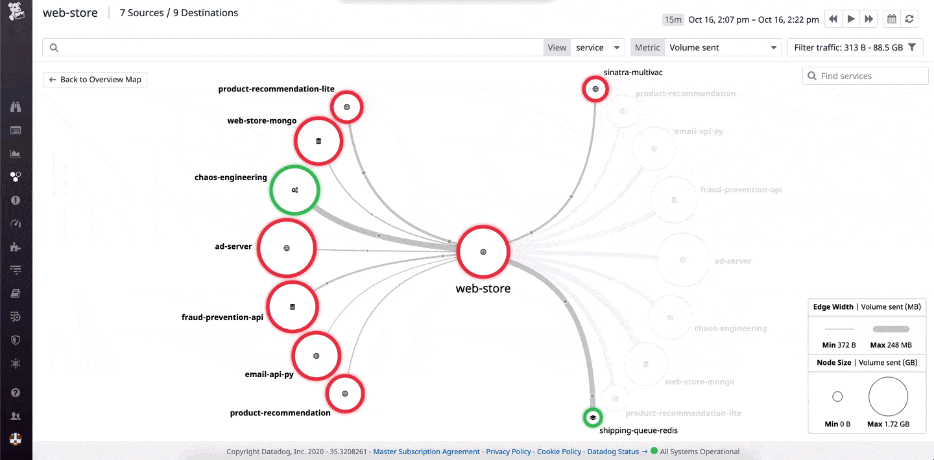Select the ad-server source node
The image size is (934, 460).
(286, 247)
